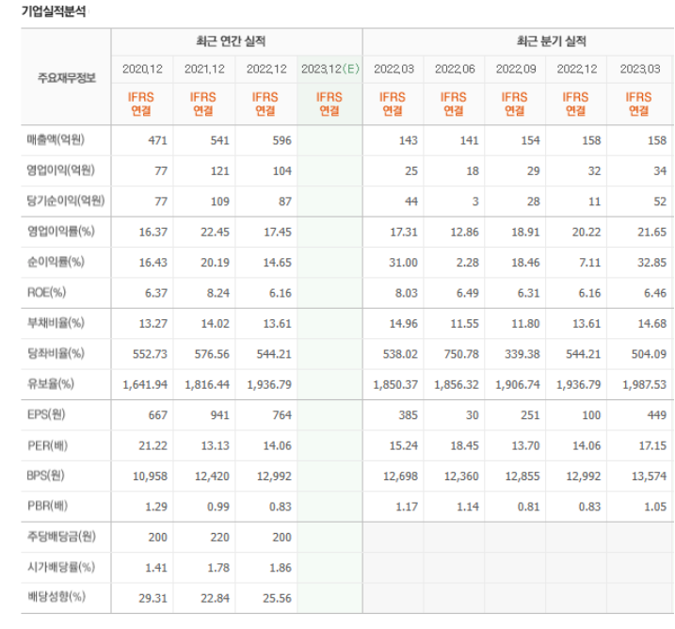Click operating margin value 12.86
The height and width of the screenshot is (629, 675).
coord(464,232)
